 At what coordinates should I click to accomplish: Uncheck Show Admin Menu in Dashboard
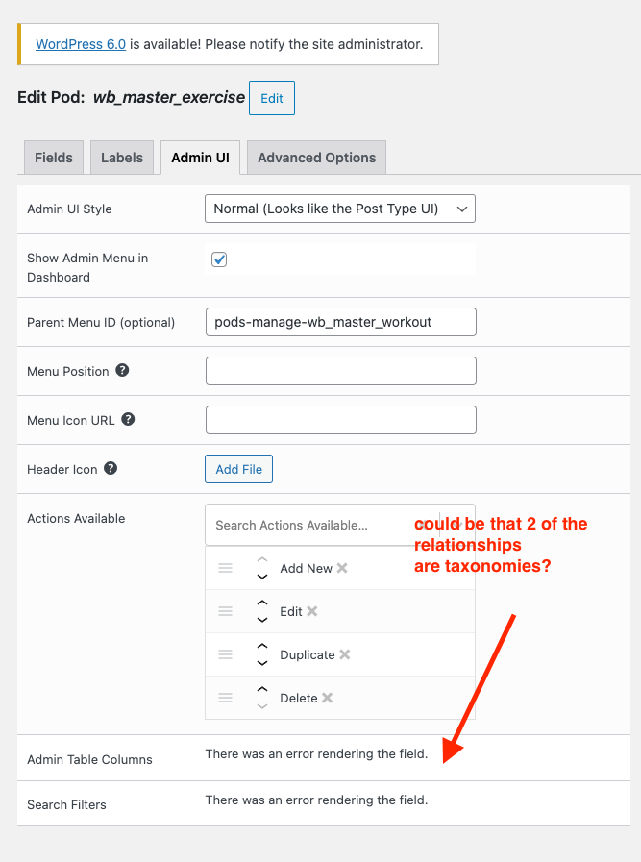(x=218, y=259)
